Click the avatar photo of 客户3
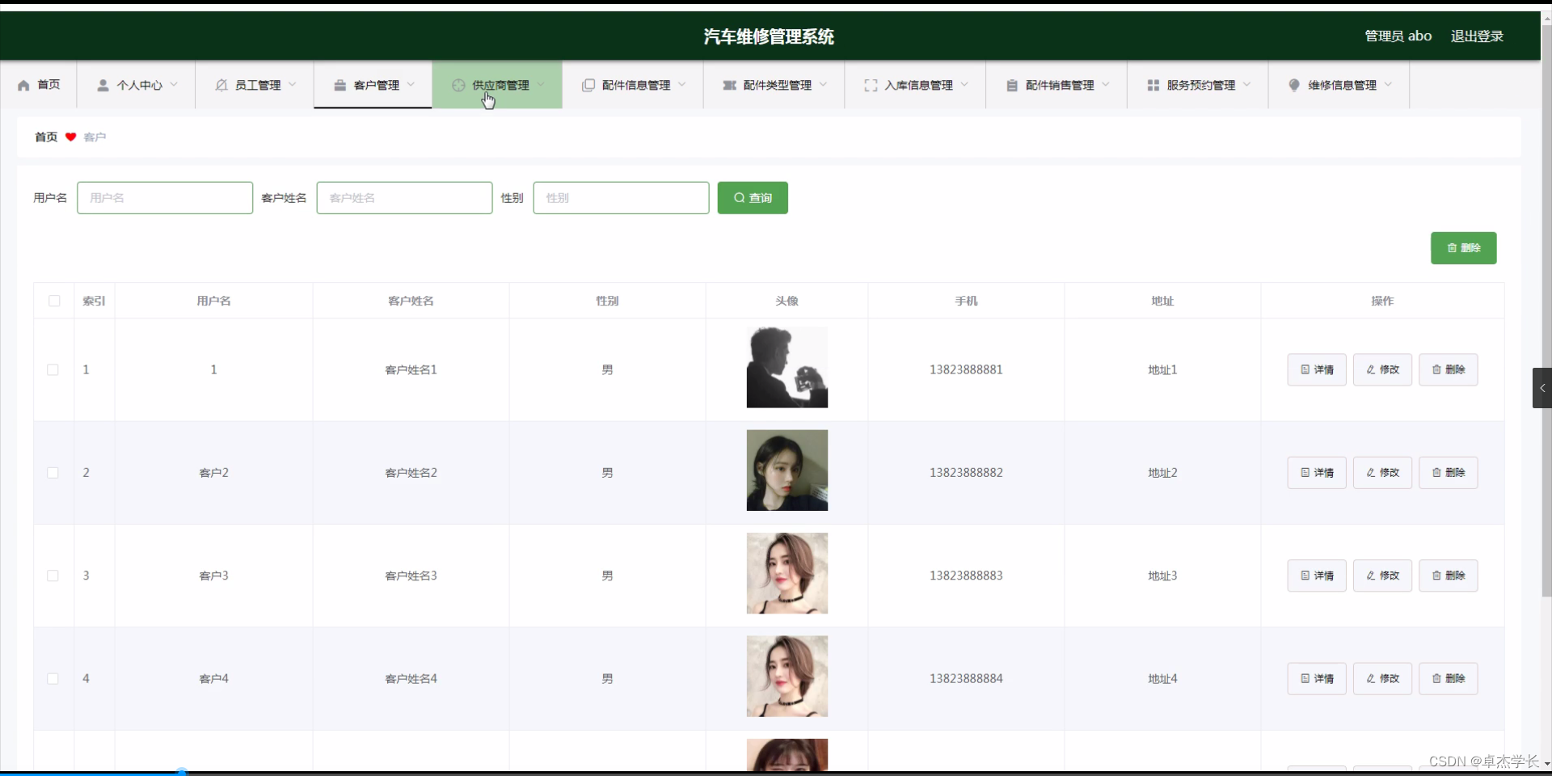The width and height of the screenshot is (1552, 776). [x=787, y=573]
